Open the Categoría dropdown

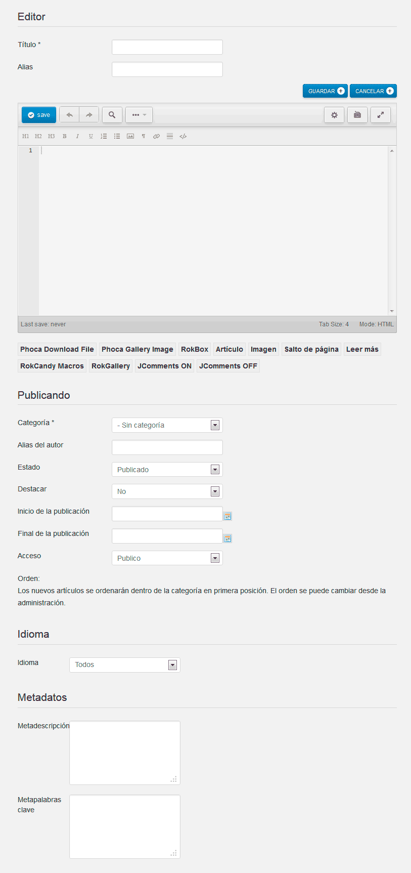(x=167, y=425)
